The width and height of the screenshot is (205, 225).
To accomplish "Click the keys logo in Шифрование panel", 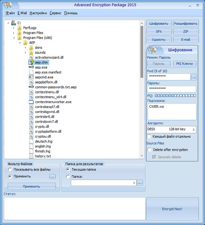I will (x=153, y=50).
